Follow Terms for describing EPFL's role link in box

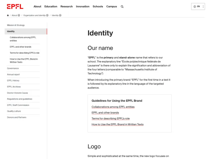click(111, 119)
